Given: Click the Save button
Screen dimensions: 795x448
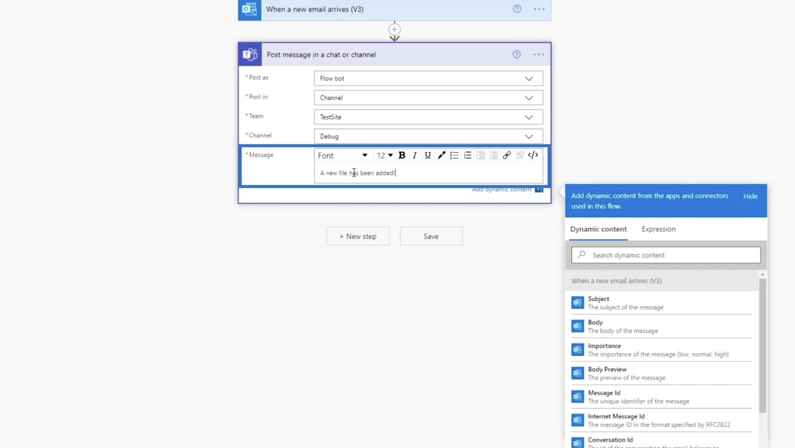Looking at the screenshot, I should (431, 236).
